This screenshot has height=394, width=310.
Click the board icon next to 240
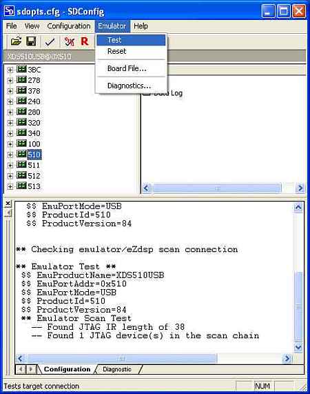tap(21, 101)
